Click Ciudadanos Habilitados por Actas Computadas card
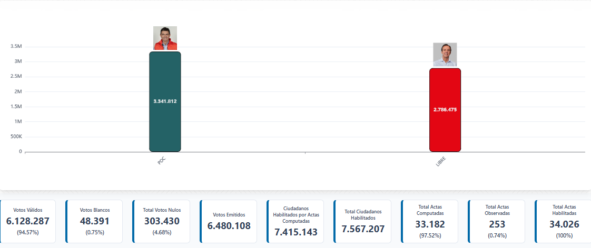The image size is (591, 248). tap(295, 221)
